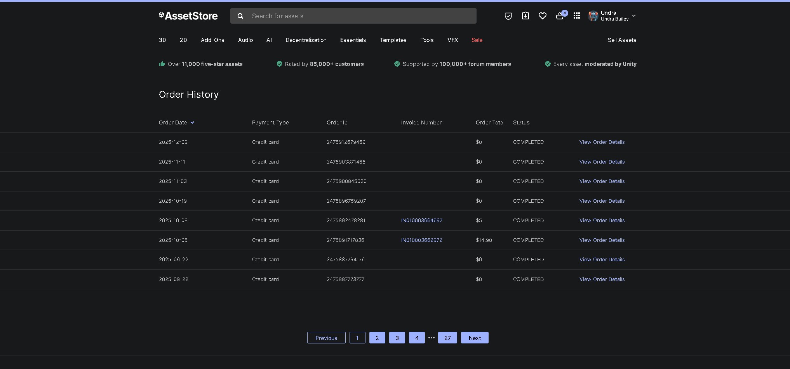The image size is (790, 369).
Task: Select the 3D category tab
Action: 162,40
